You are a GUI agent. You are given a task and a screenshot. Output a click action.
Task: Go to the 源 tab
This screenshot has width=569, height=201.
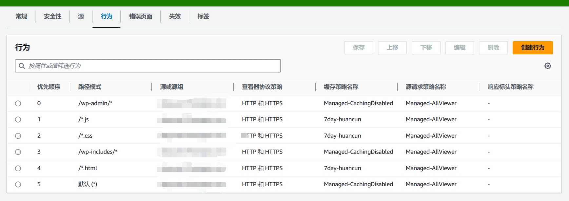pos(81,16)
